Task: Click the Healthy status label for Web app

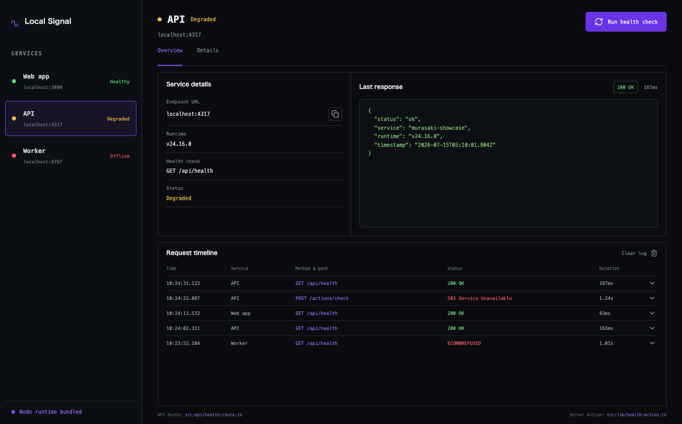Action: pos(120,82)
